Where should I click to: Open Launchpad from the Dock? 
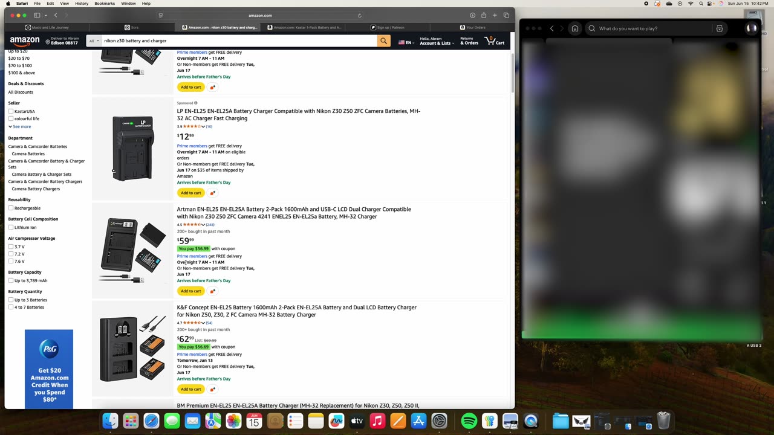[131, 420]
